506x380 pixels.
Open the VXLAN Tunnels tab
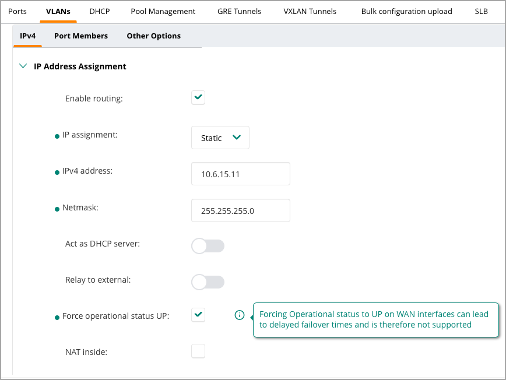310,11
